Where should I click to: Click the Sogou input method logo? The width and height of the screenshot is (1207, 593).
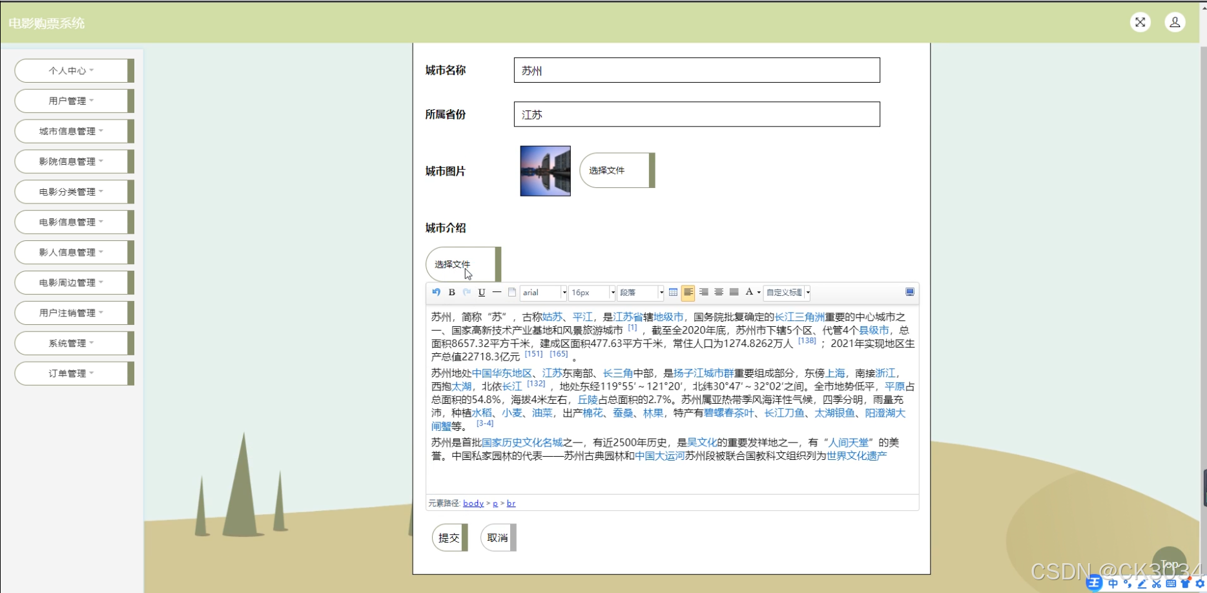(x=1094, y=584)
